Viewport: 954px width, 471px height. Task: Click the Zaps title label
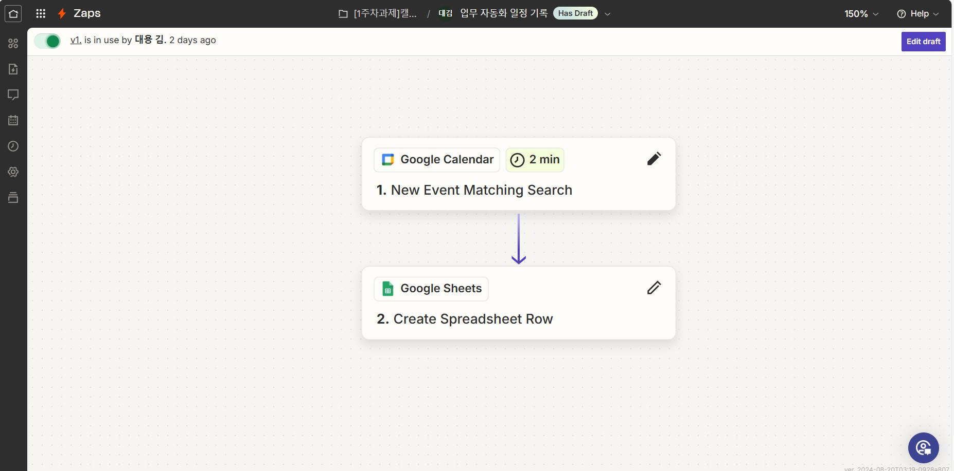coord(87,13)
